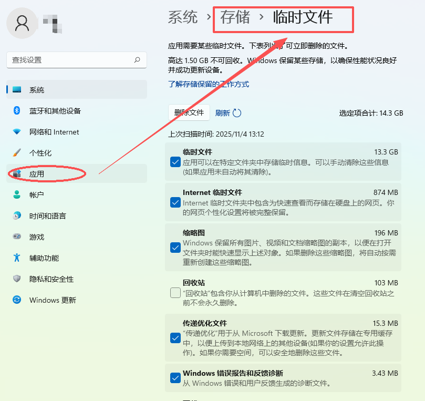This screenshot has height=401, width=425.
Task: Click the accessibility figure icon beside 辅助功能
Action: [x=17, y=258]
